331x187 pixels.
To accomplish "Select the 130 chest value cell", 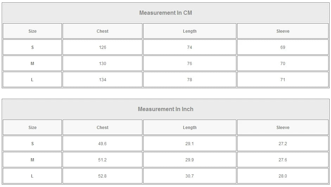I will click(x=102, y=64).
